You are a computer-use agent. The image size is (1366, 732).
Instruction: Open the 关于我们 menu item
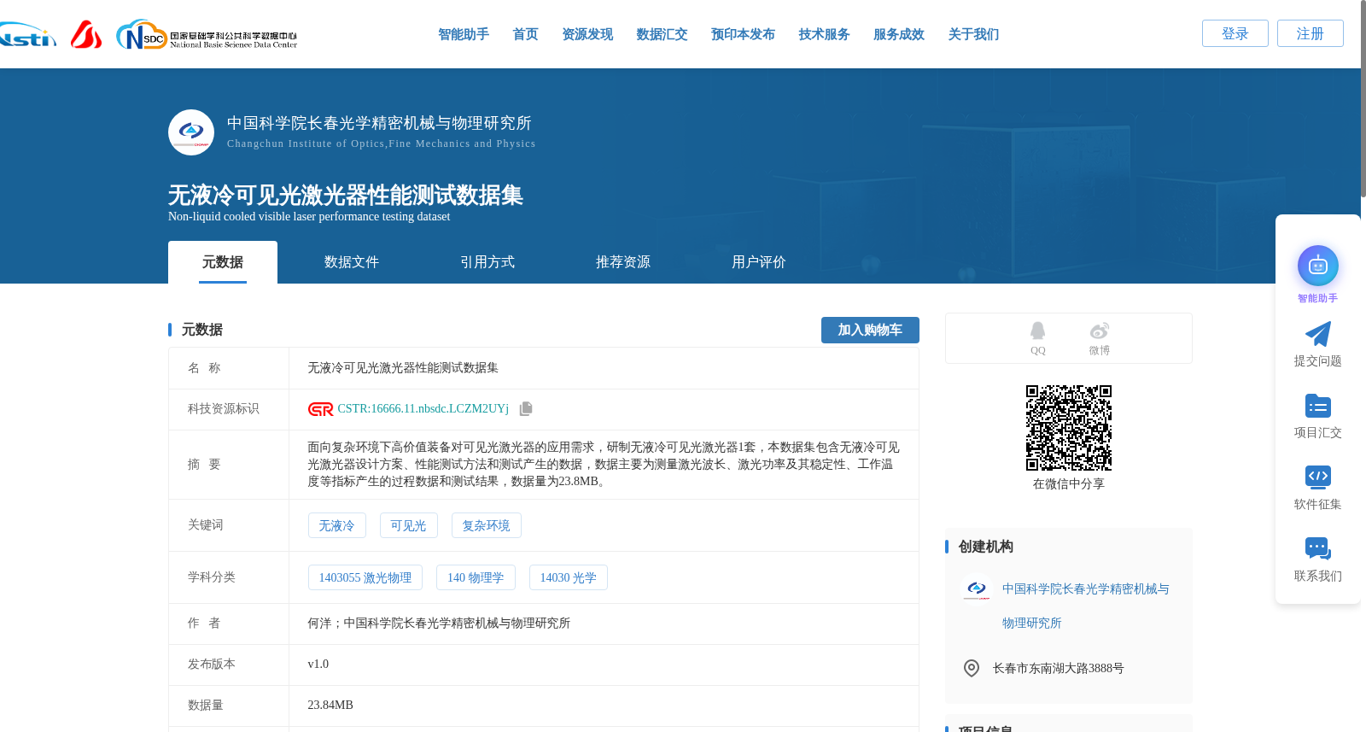(973, 34)
